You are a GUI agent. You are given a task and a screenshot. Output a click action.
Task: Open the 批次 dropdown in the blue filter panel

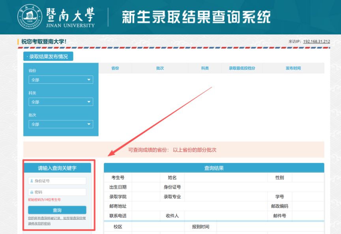pyautogui.click(x=61, y=124)
